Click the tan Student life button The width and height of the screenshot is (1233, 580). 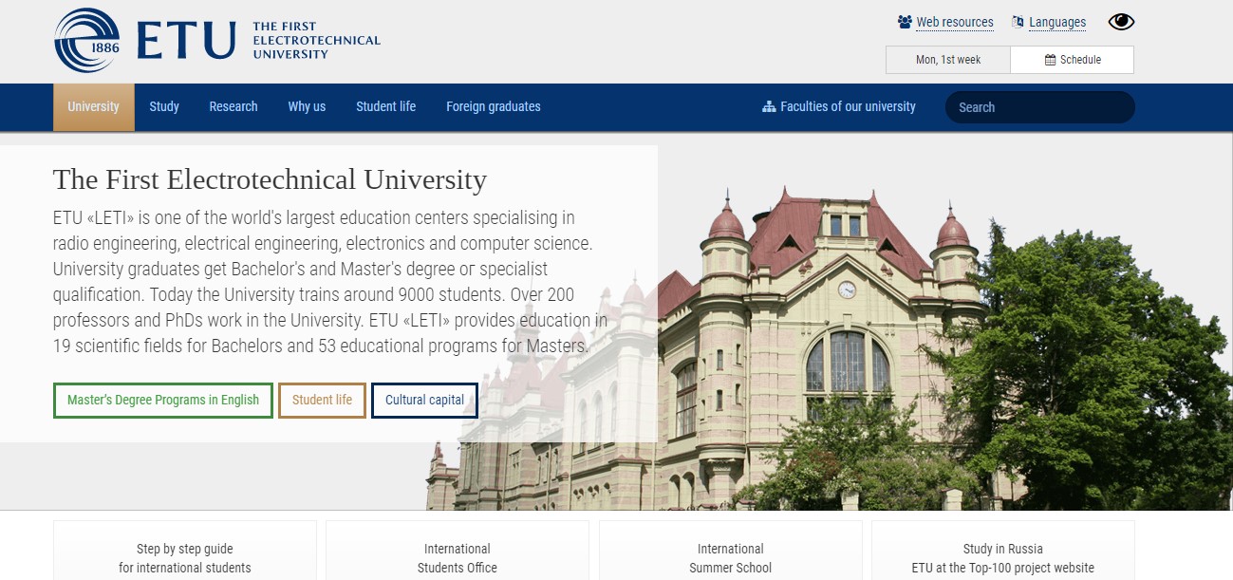(322, 400)
